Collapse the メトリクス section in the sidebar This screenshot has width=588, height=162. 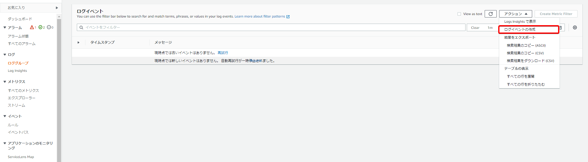click(x=5, y=82)
